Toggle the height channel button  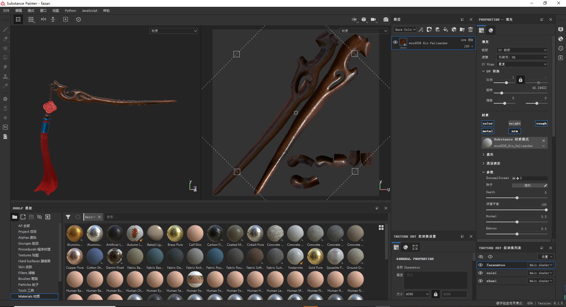pos(514,123)
